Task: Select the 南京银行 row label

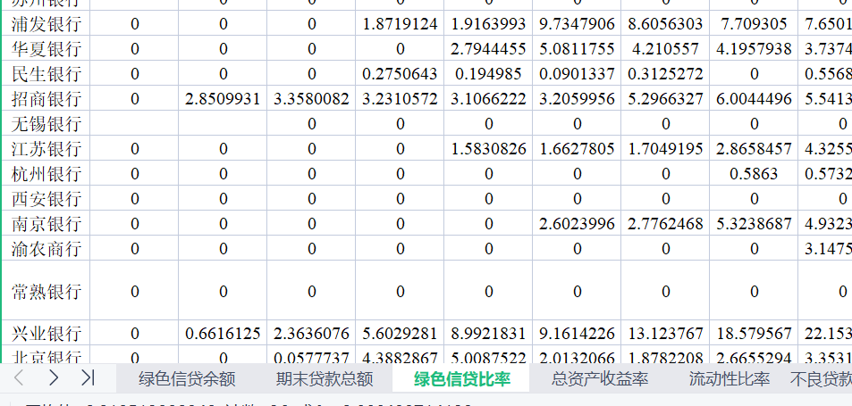Action: click(46, 223)
